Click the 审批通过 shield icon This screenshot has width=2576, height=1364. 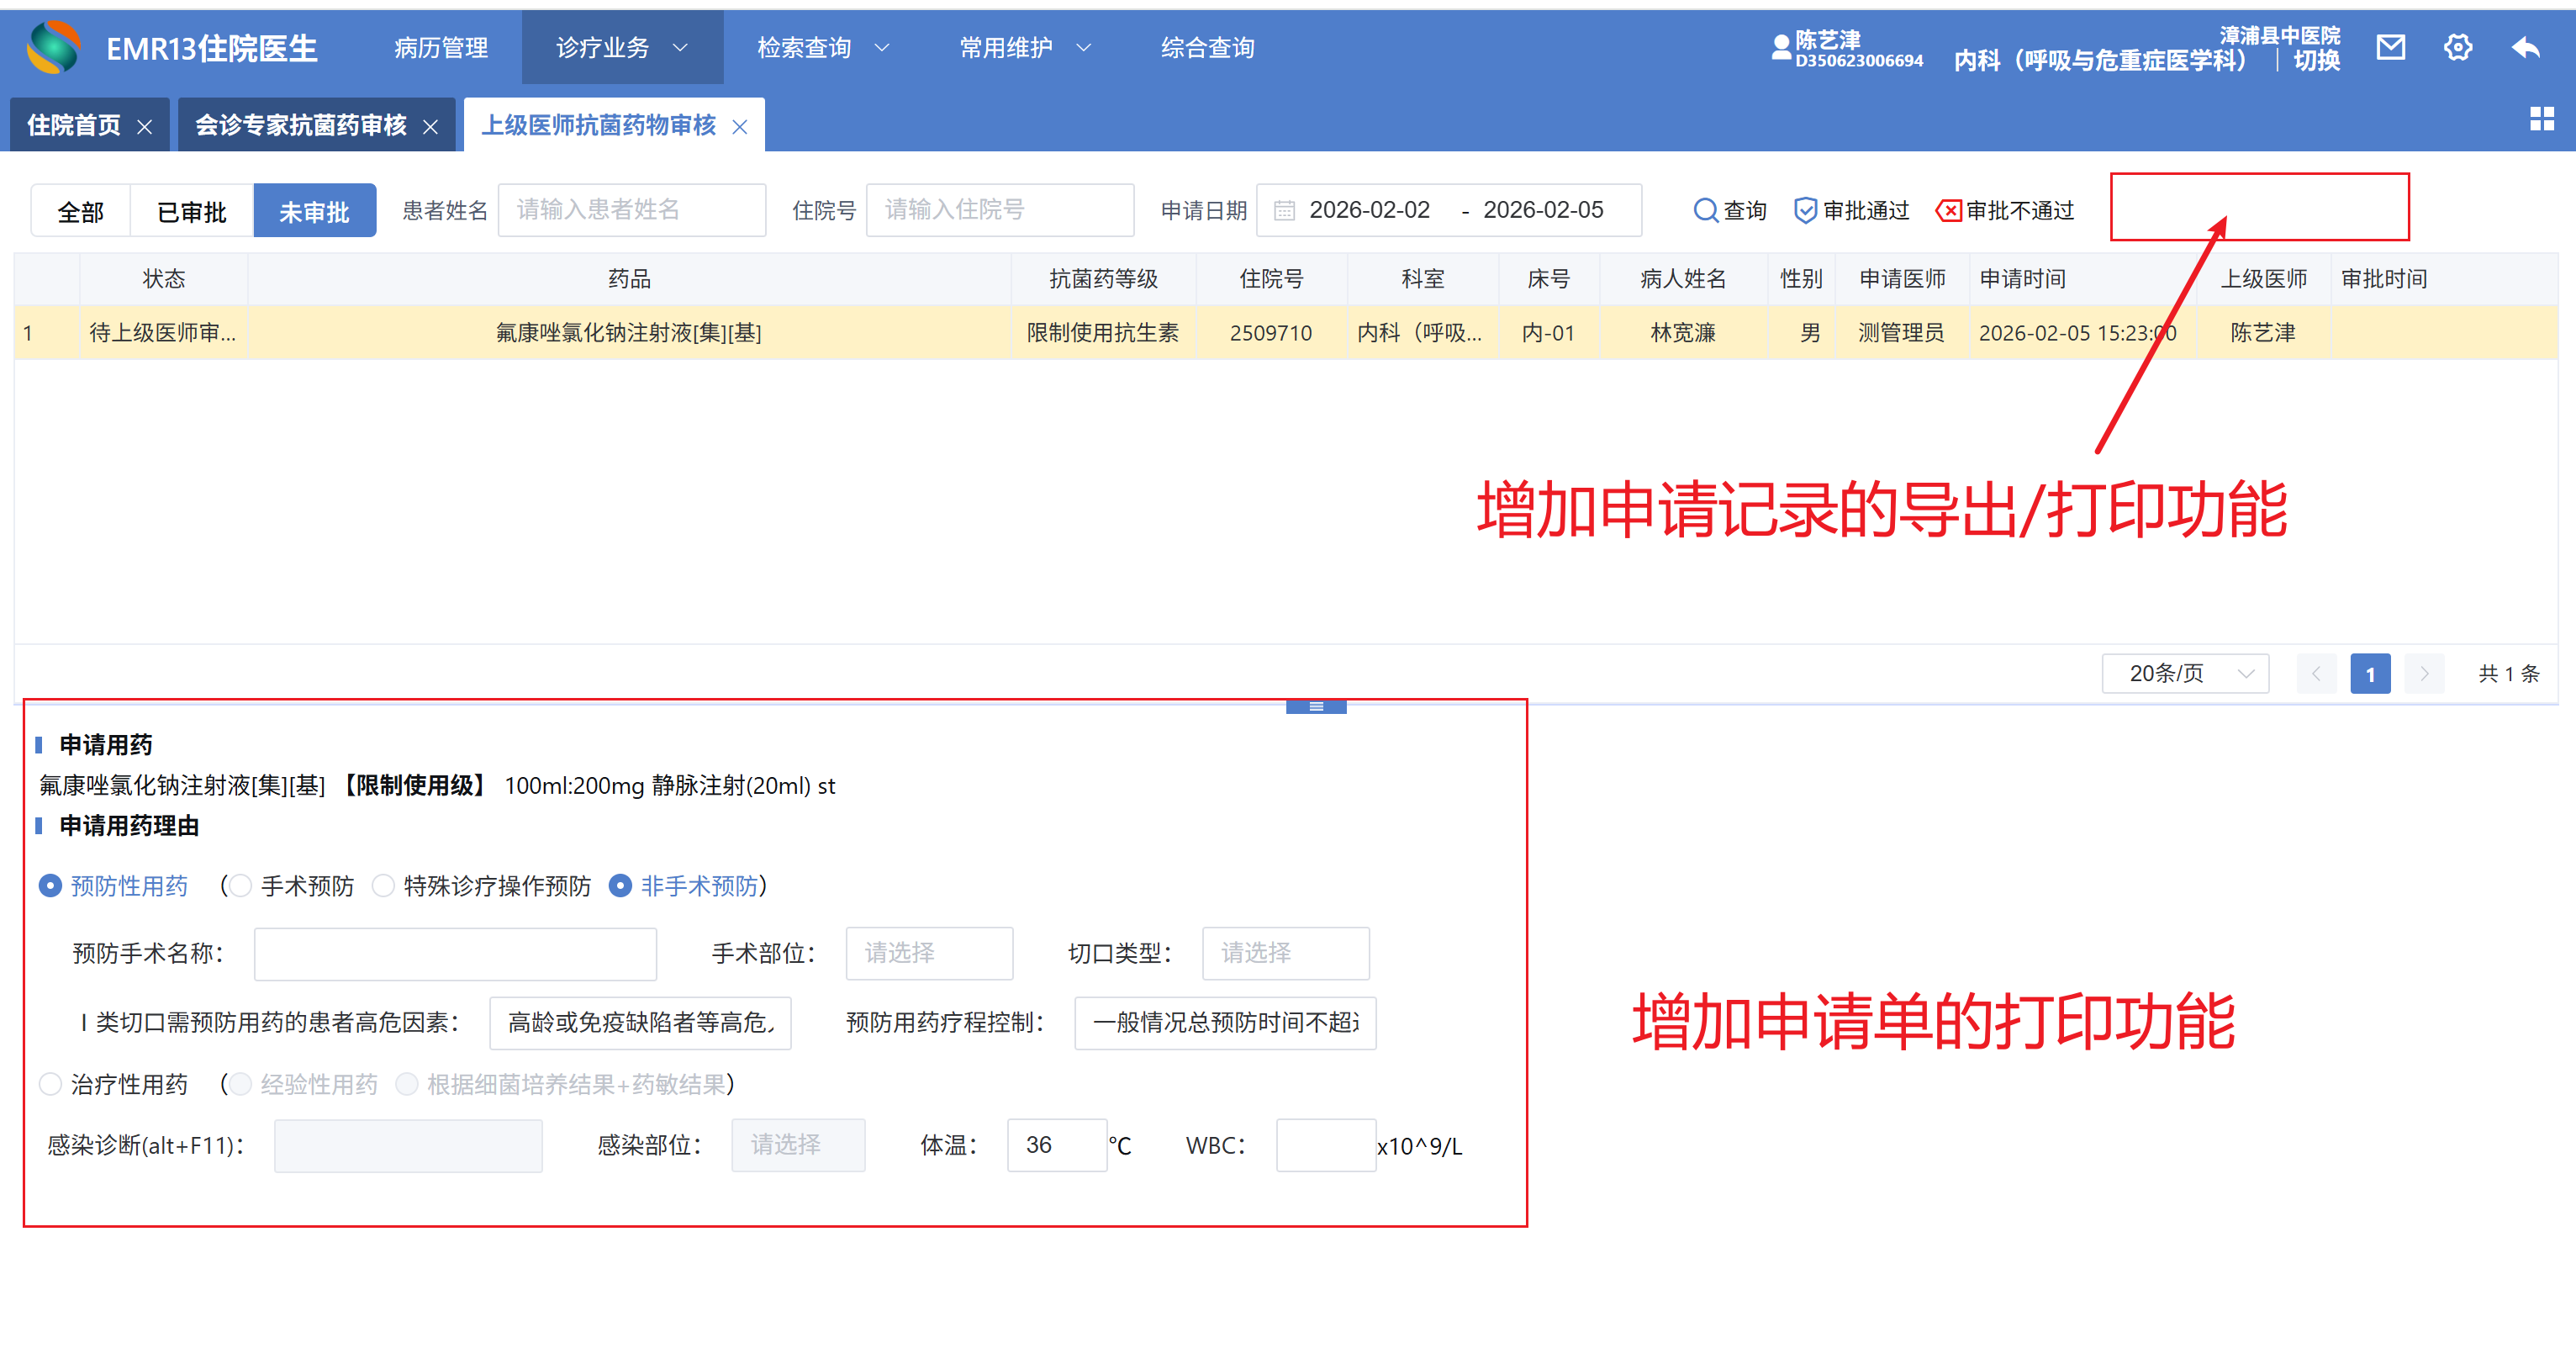point(1805,211)
